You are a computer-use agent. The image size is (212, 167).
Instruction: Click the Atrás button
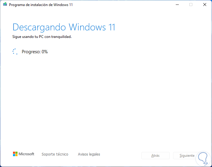[x=156, y=156]
